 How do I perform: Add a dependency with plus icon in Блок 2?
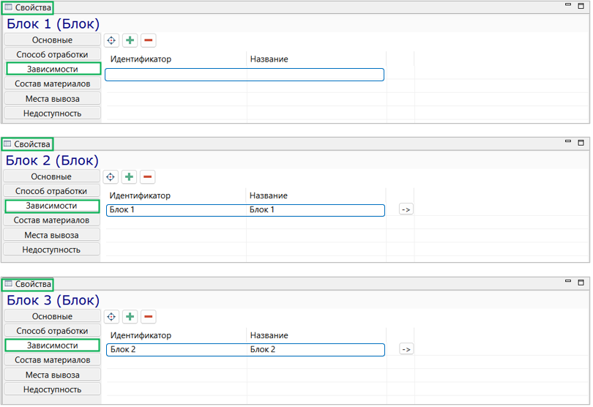(x=129, y=176)
